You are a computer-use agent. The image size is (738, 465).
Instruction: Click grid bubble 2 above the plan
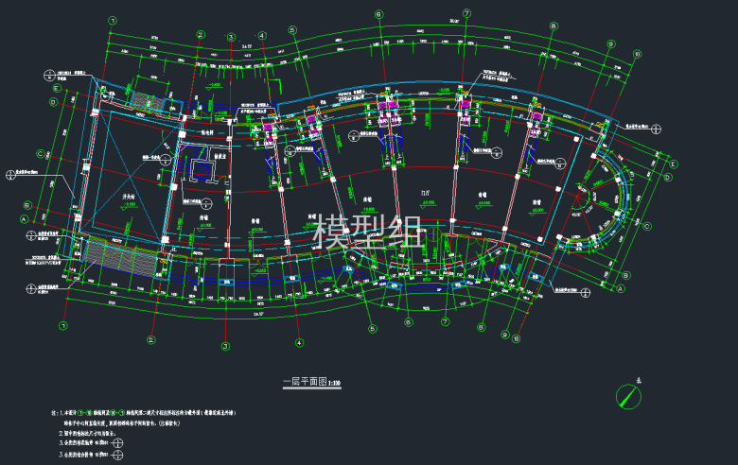201,35
